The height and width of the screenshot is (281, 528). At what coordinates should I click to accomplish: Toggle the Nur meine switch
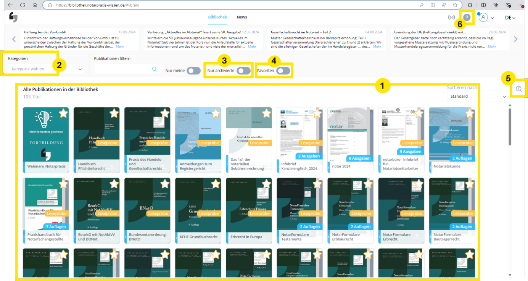193,71
